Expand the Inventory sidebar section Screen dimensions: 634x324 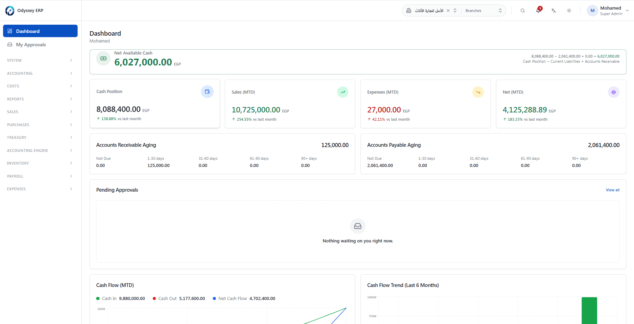click(x=40, y=163)
